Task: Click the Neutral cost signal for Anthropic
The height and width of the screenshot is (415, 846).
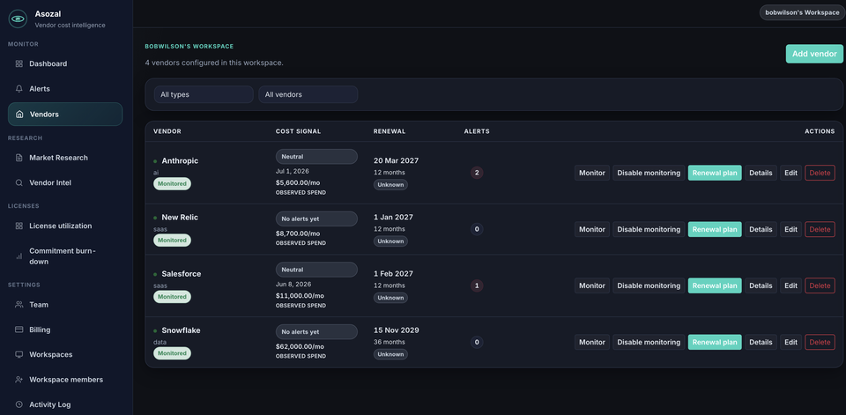Action: [316, 157]
